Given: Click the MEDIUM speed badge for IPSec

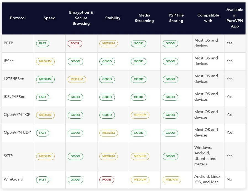Looking at the screenshot, I should tap(45, 61).
